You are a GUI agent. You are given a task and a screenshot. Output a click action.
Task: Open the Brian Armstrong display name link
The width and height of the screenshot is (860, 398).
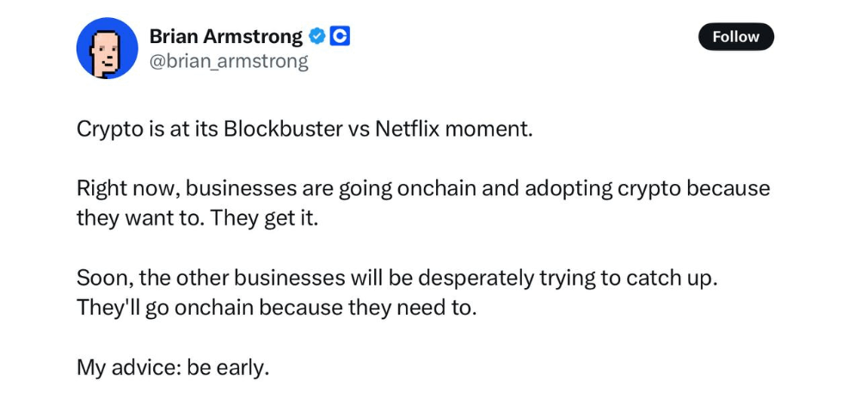[226, 37]
